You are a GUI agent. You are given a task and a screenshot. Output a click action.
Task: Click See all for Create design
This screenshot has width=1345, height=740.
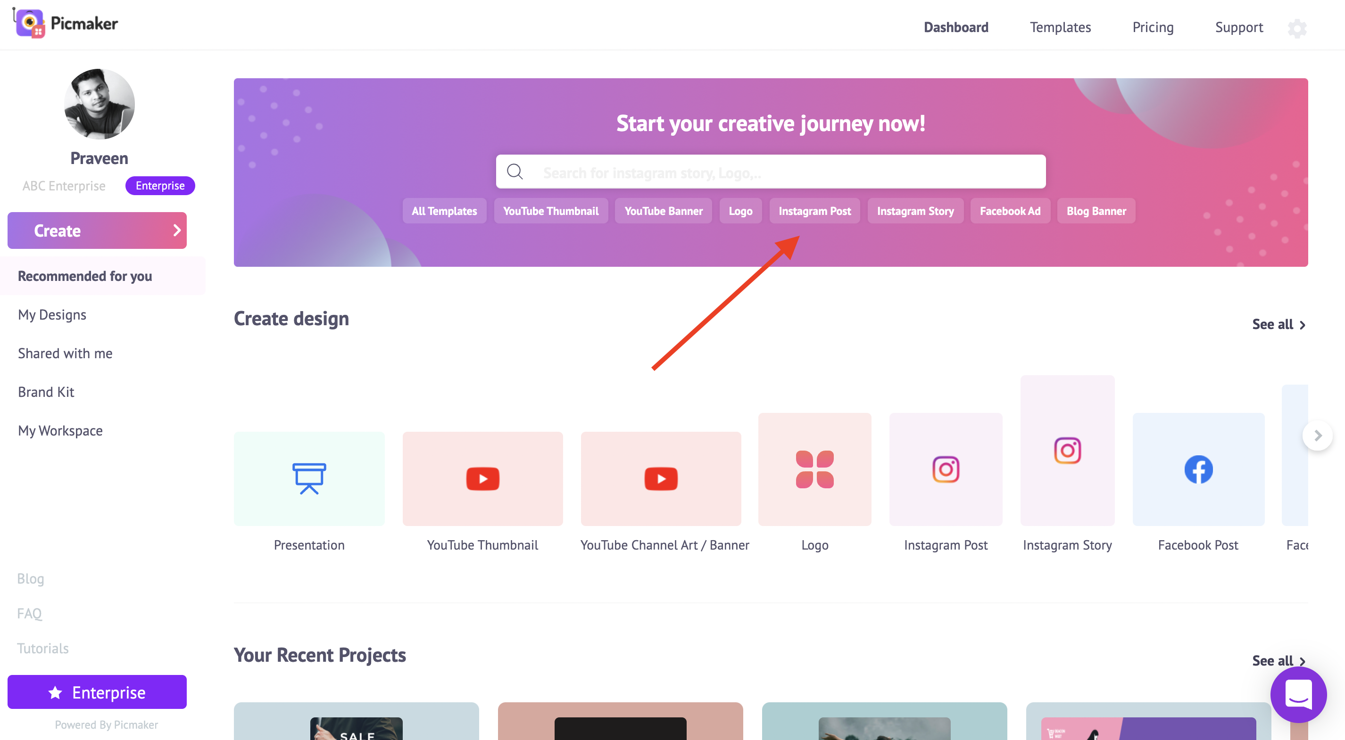click(x=1279, y=324)
